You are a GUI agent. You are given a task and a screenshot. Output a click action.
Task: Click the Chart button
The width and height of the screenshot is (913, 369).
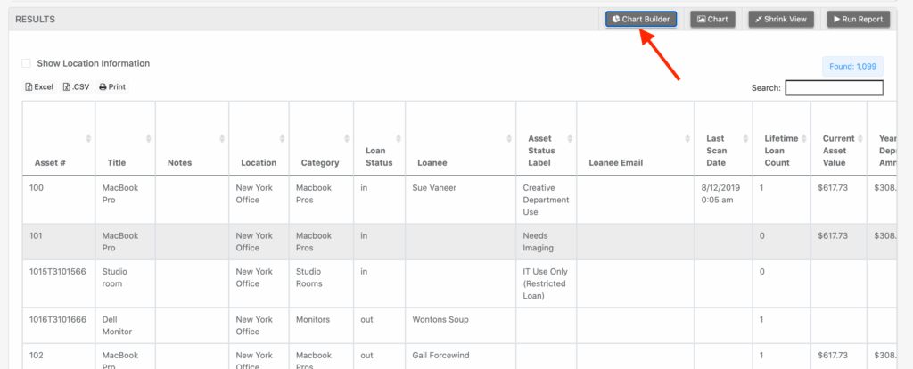tap(712, 20)
